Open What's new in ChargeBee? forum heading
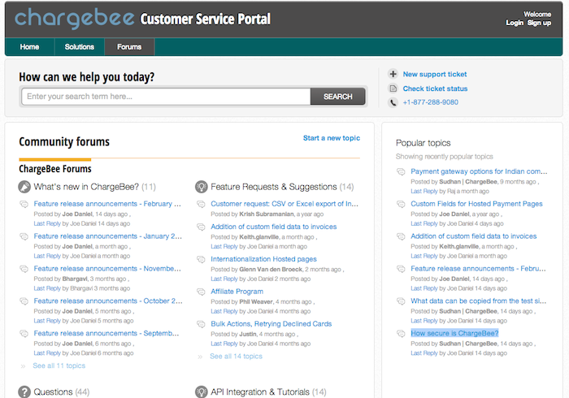Viewport: 569px width, 398px height. (x=86, y=187)
